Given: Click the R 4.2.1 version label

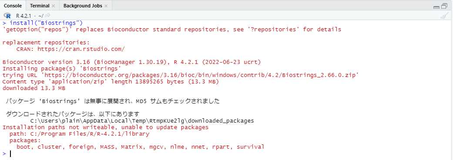Looking at the screenshot, I should point(23,16).
